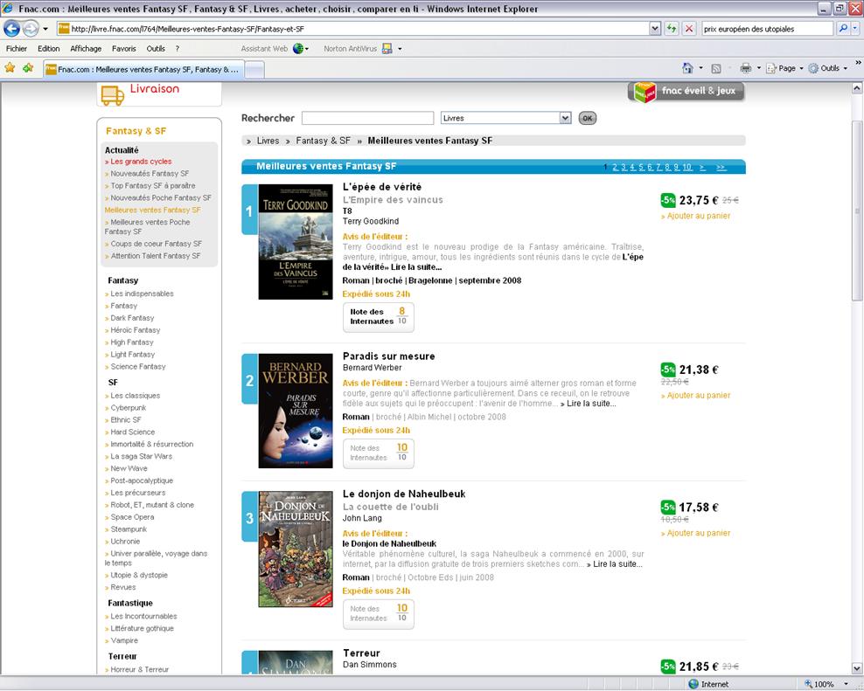Open the Fichier menu

coord(17,48)
